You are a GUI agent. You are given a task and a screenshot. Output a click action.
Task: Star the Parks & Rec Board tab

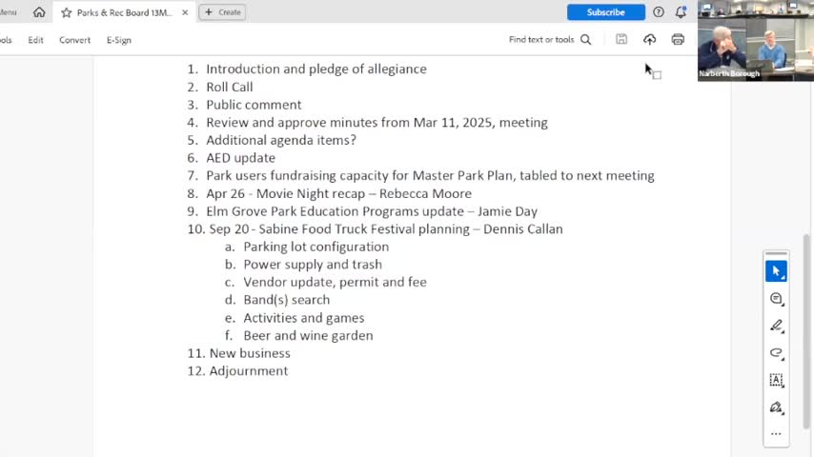tap(66, 12)
